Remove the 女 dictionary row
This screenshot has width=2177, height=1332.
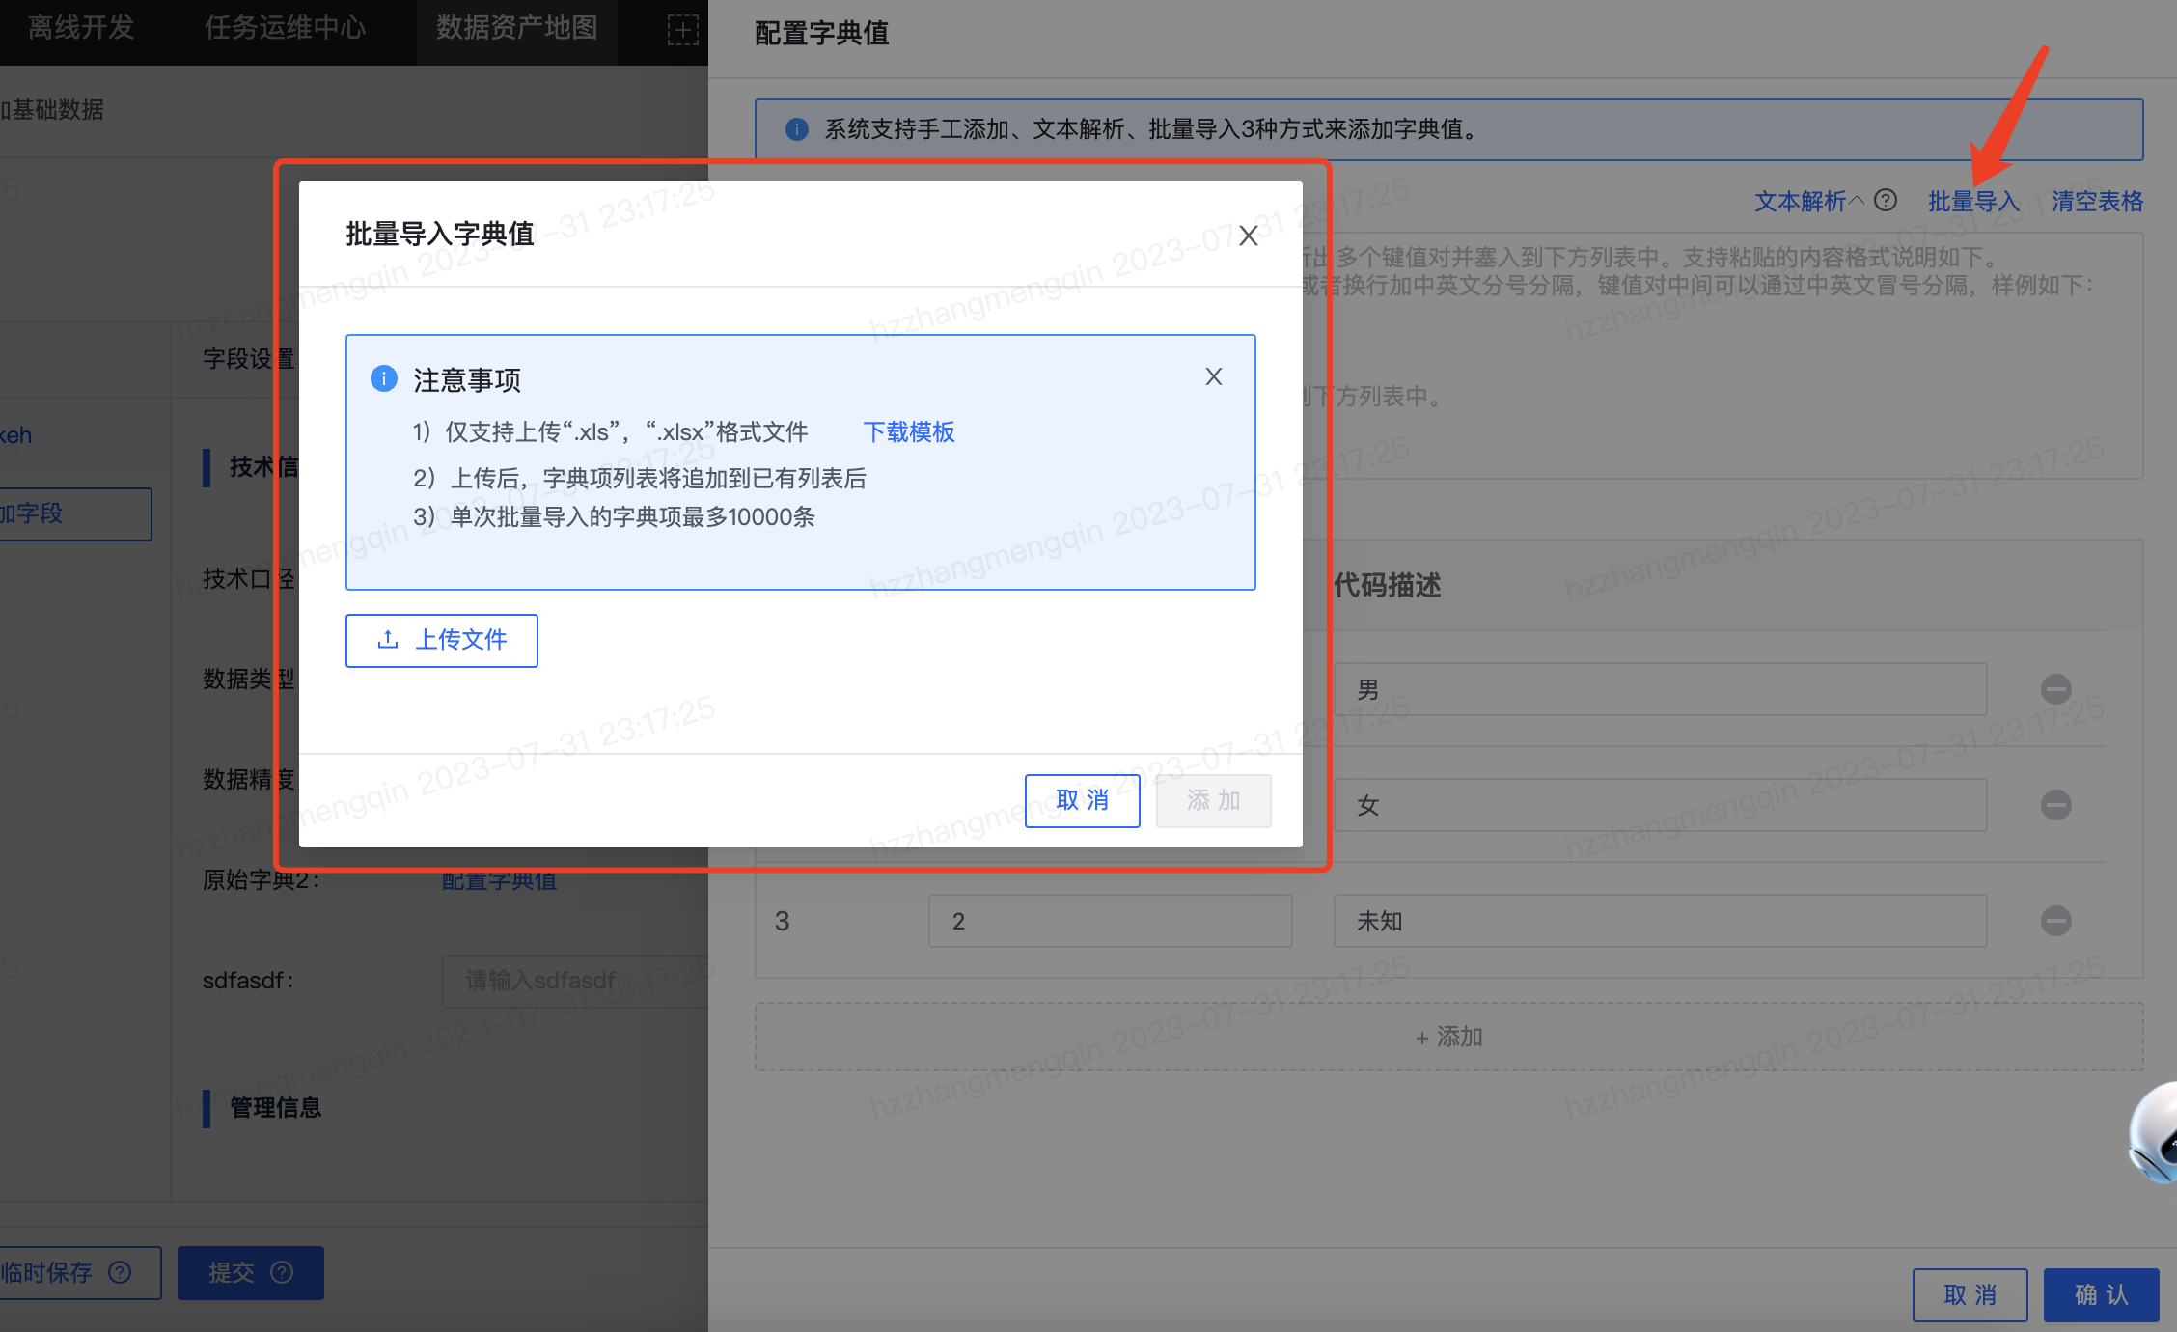pyautogui.click(x=2056, y=804)
